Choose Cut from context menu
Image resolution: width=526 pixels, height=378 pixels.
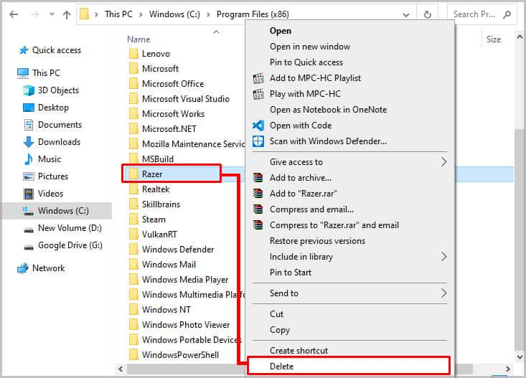(276, 314)
